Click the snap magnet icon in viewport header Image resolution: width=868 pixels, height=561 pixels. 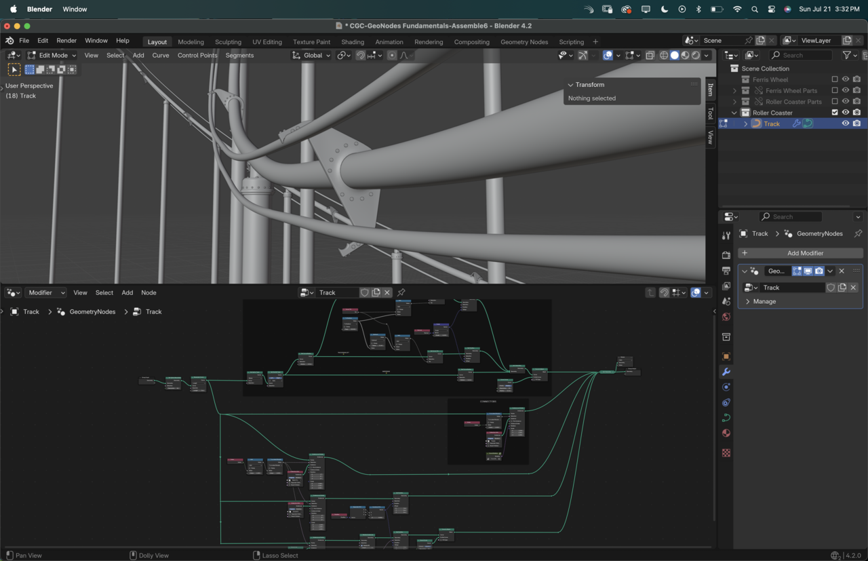point(361,56)
